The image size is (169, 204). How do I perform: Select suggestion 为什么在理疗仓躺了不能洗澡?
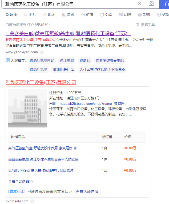tap(102, 70)
